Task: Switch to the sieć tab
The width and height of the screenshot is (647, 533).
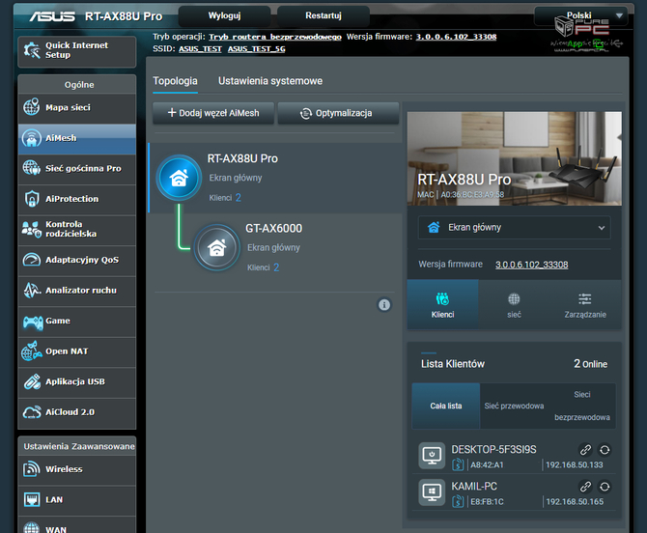Action: tap(514, 305)
